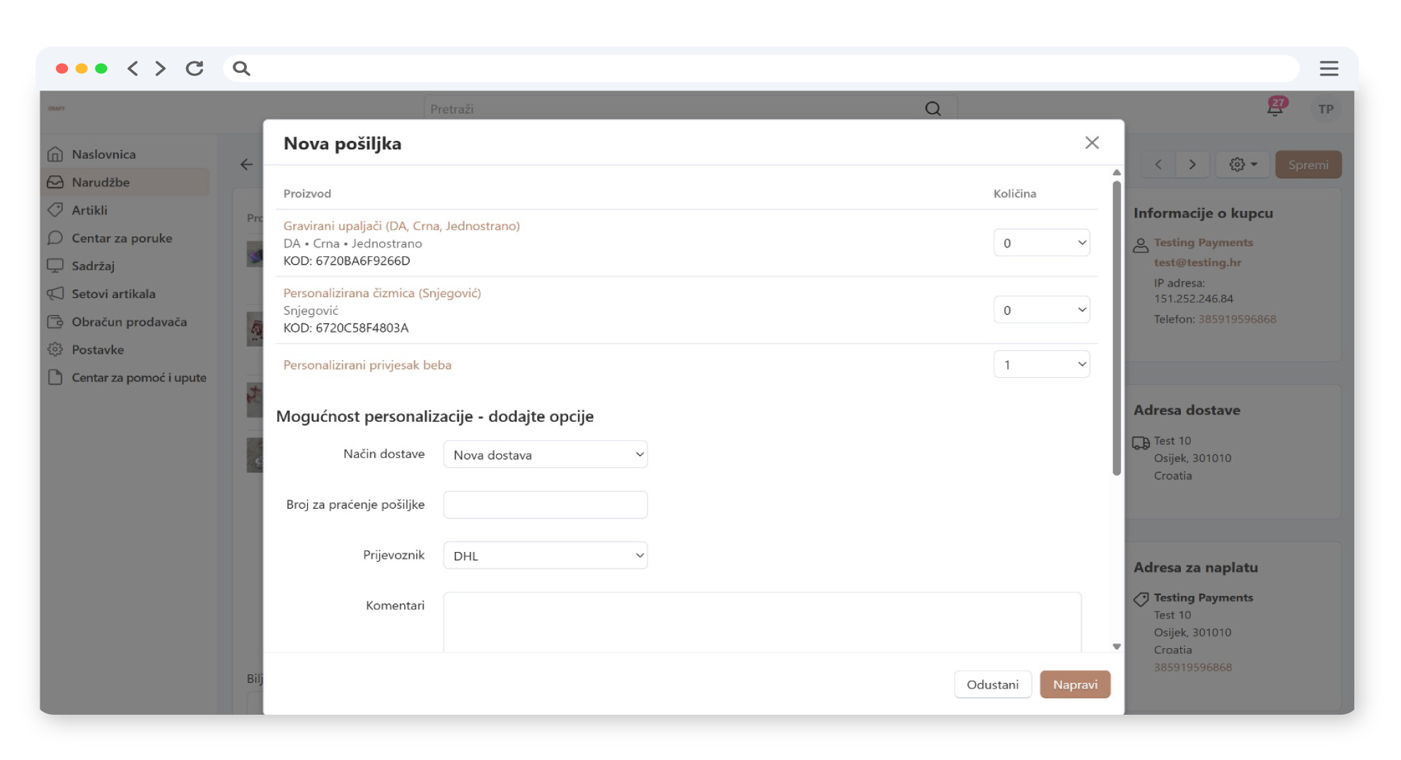Go to Artikli in the sidebar
This screenshot has height=760, width=1401.
[x=89, y=210]
